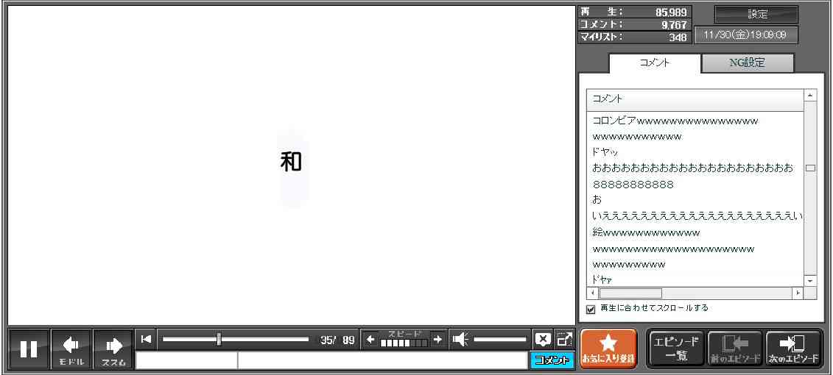Jump to the start of the video
The height and width of the screenshot is (375, 833).
click(x=147, y=339)
